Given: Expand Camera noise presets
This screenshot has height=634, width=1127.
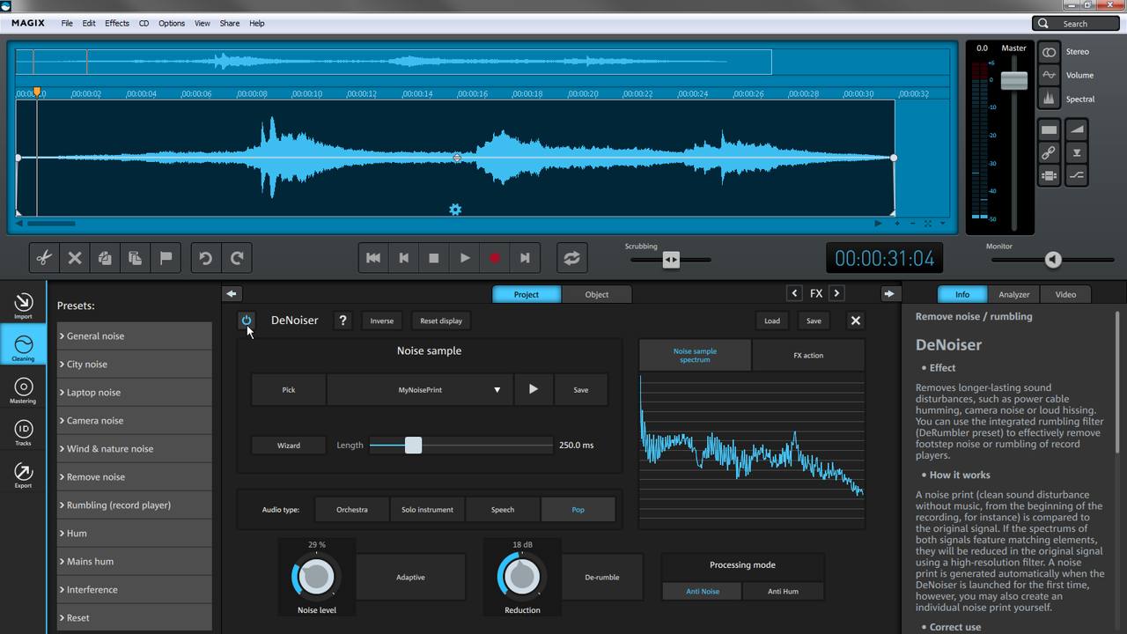Looking at the screenshot, I should click(135, 420).
